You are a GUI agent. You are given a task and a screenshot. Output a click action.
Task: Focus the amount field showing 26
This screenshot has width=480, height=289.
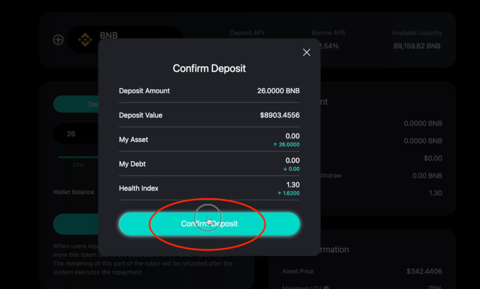pyautogui.click(x=76, y=134)
